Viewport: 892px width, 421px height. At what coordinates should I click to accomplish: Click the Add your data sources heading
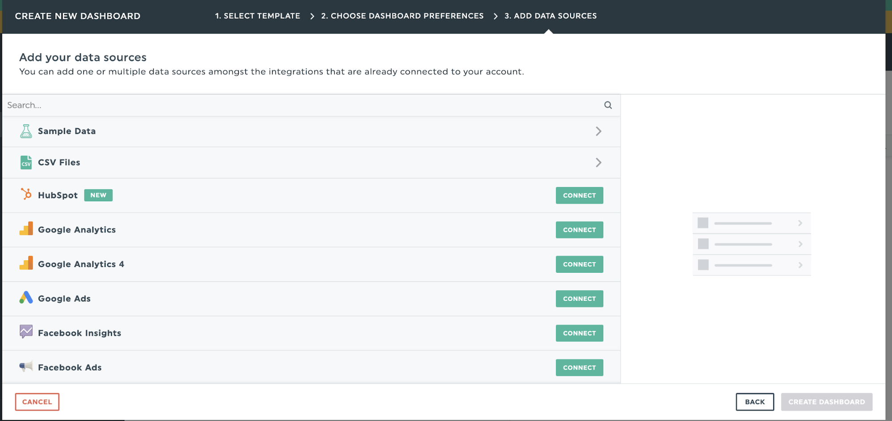point(83,57)
